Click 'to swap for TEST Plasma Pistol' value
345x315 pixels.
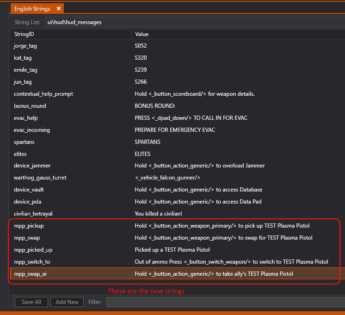223,238
